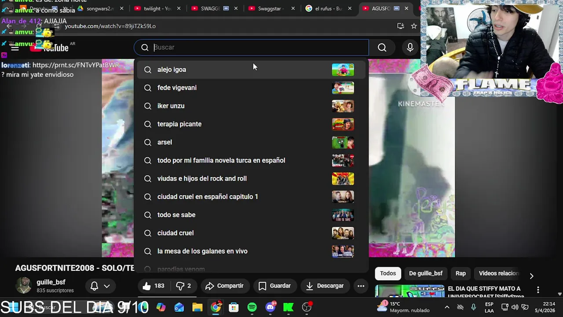563x317 pixels.
Task: Open Discord from the taskbar
Action: pos(271,307)
